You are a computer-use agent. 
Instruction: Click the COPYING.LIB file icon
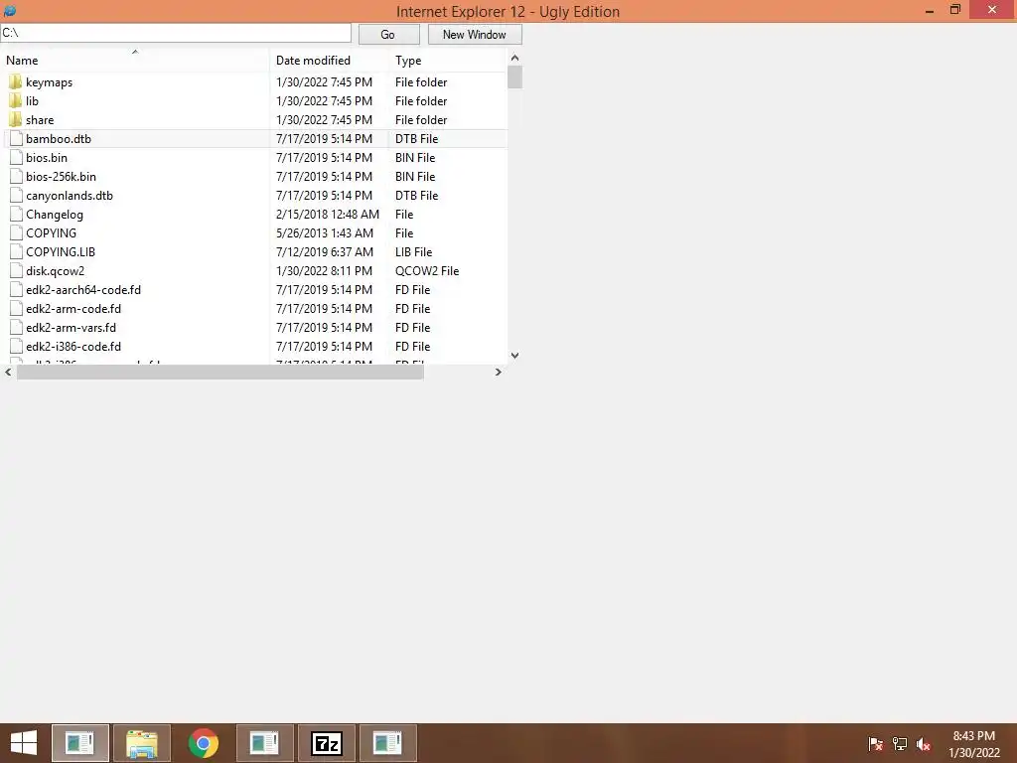[x=16, y=251]
